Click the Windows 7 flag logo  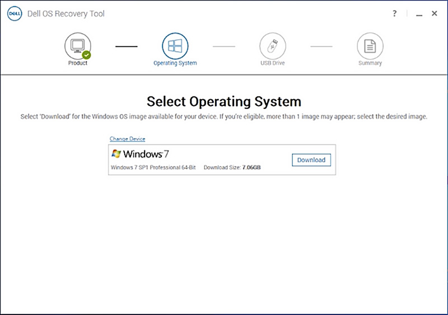click(x=116, y=154)
